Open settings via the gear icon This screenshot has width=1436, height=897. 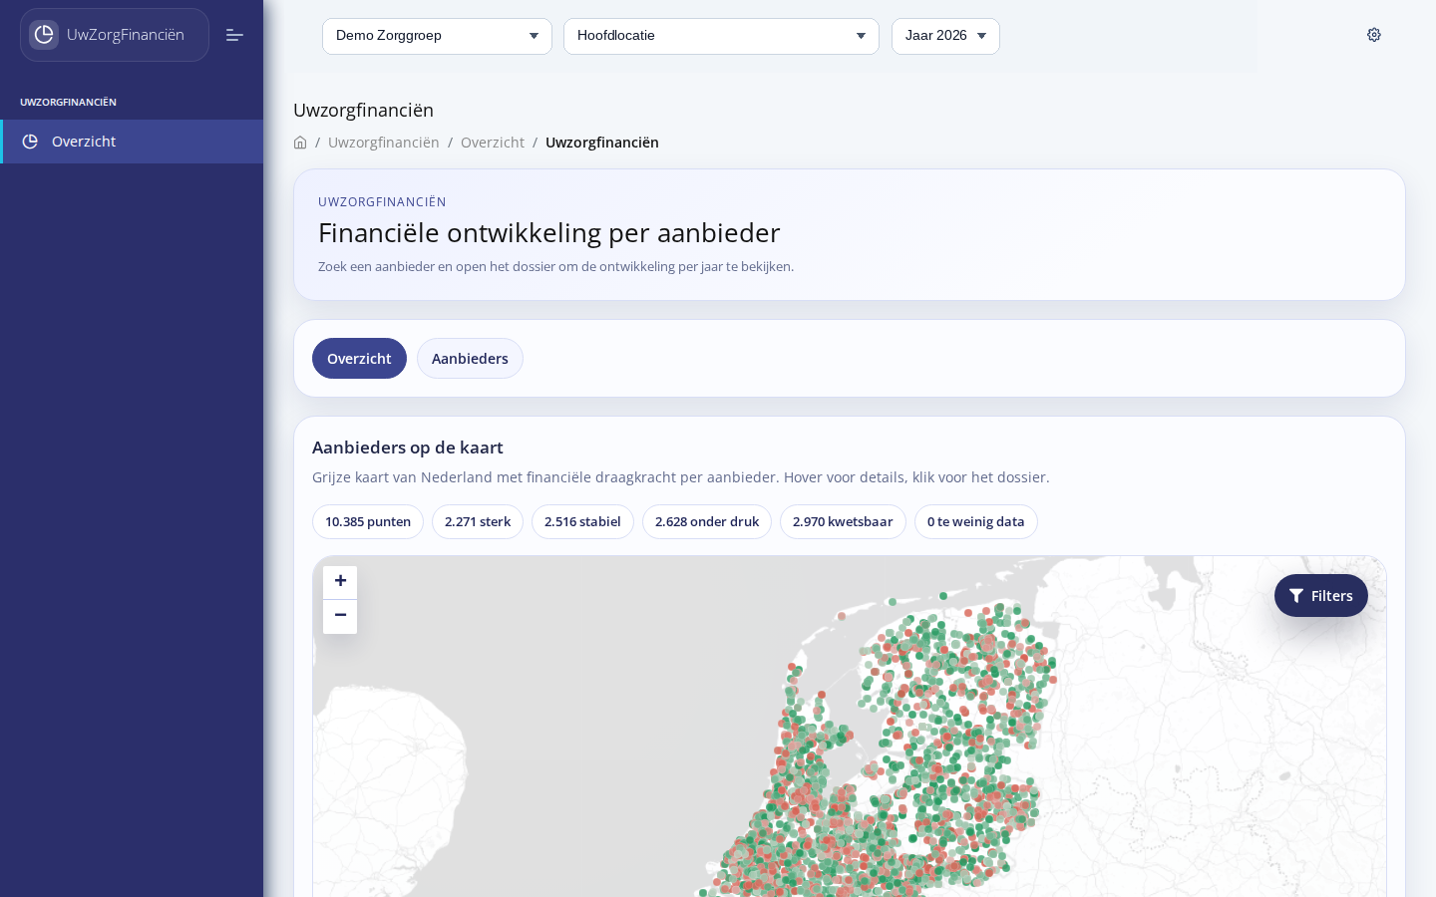1374,35
